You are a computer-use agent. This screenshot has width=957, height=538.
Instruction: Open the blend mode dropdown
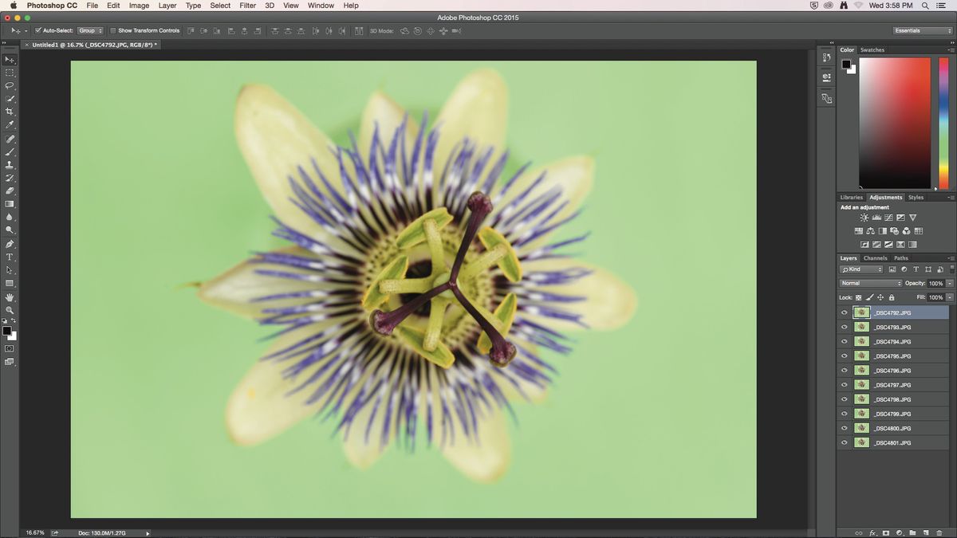[x=871, y=283]
